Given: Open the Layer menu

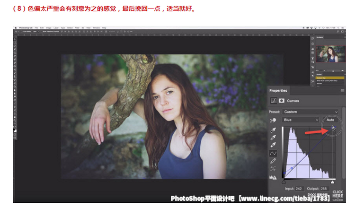Looking at the screenshot, I should [x=56, y=28].
